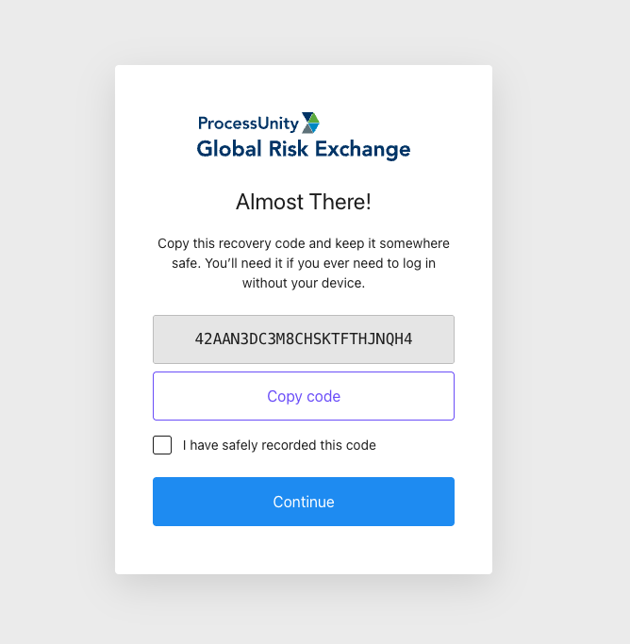Click the word Exchange in the logo
The width and height of the screenshot is (630, 644).
click(363, 149)
